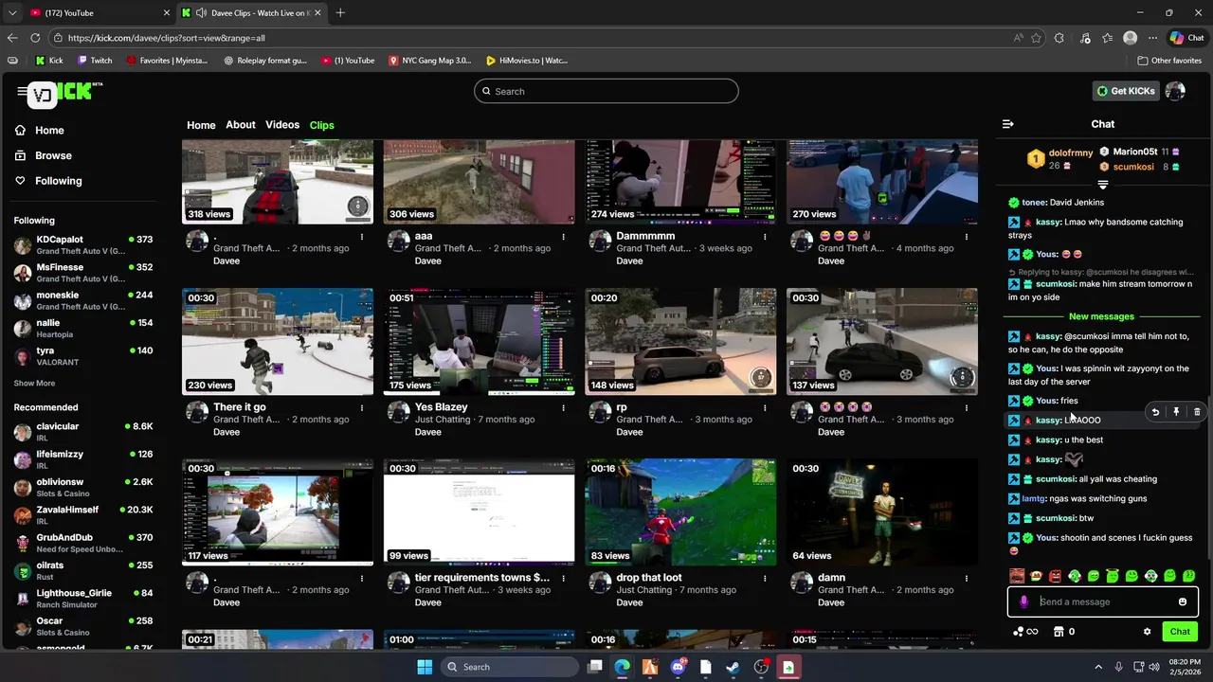
Task: Open Windows Start menu
Action: tap(425, 667)
